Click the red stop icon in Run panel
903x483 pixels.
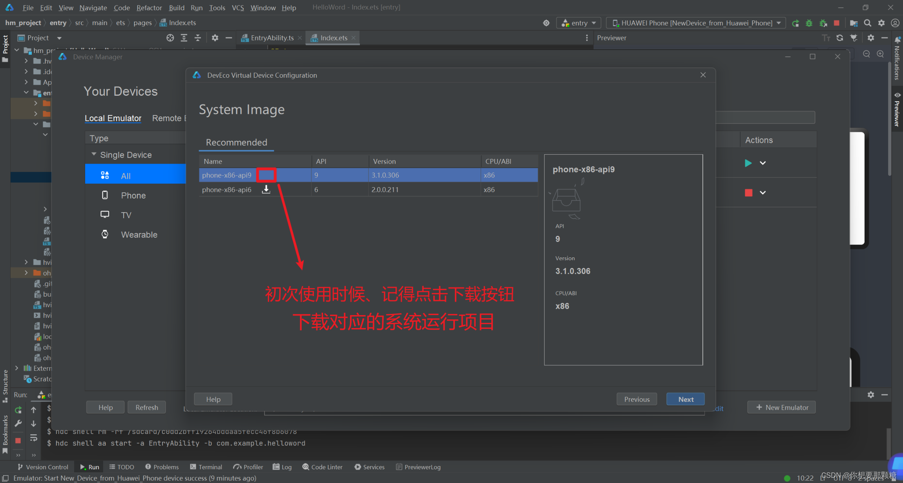(x=18, y=440)
